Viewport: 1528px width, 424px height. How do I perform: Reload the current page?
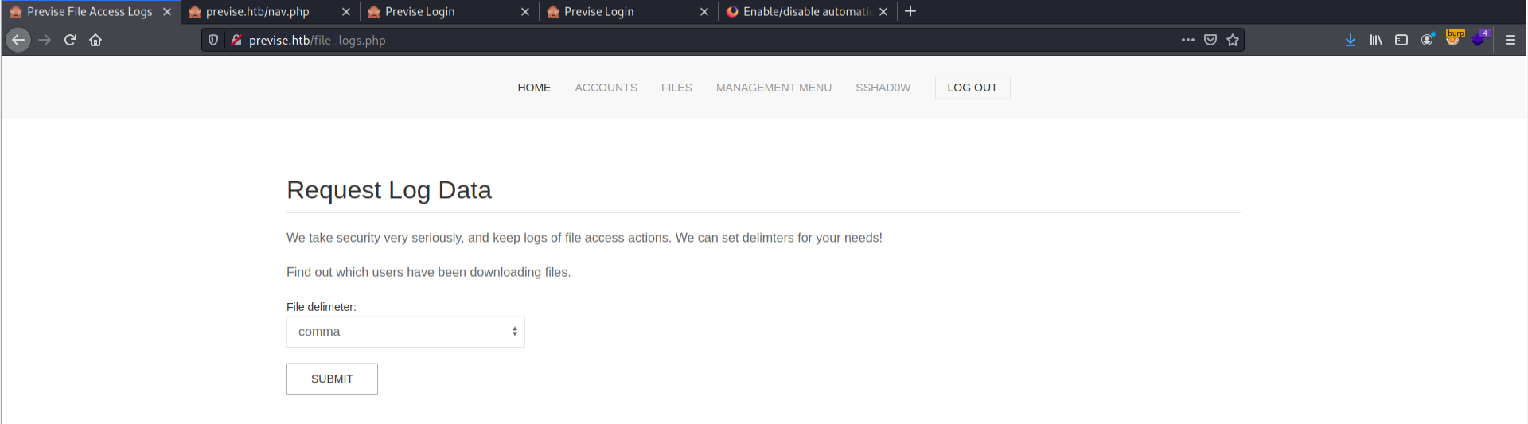(70, 40)
